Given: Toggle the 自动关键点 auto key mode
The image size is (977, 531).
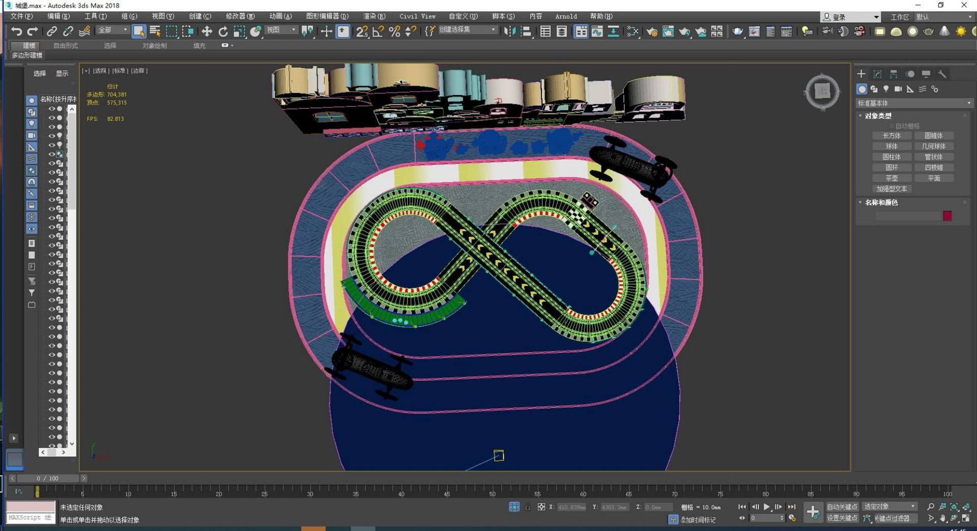Looking at the screenshot, I should (x=842, y=507).
